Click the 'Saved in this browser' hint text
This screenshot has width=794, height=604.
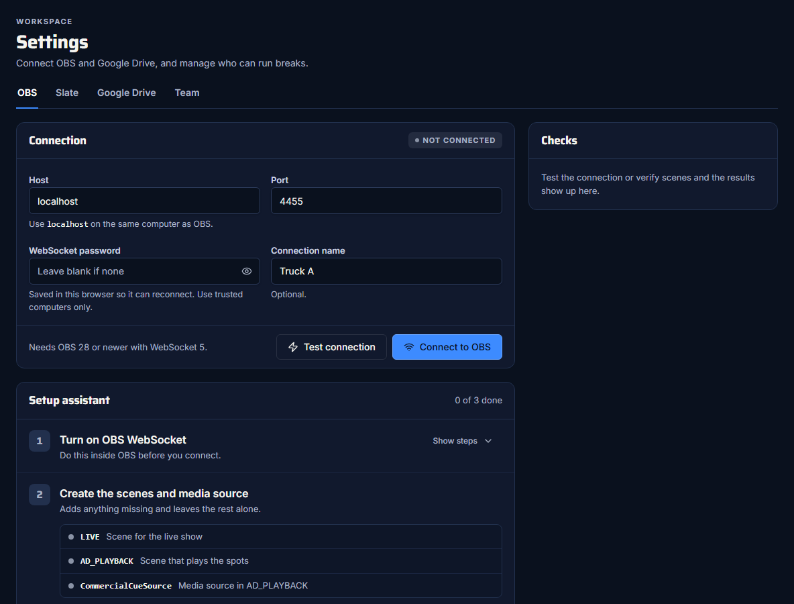click(x=135, y=301)
